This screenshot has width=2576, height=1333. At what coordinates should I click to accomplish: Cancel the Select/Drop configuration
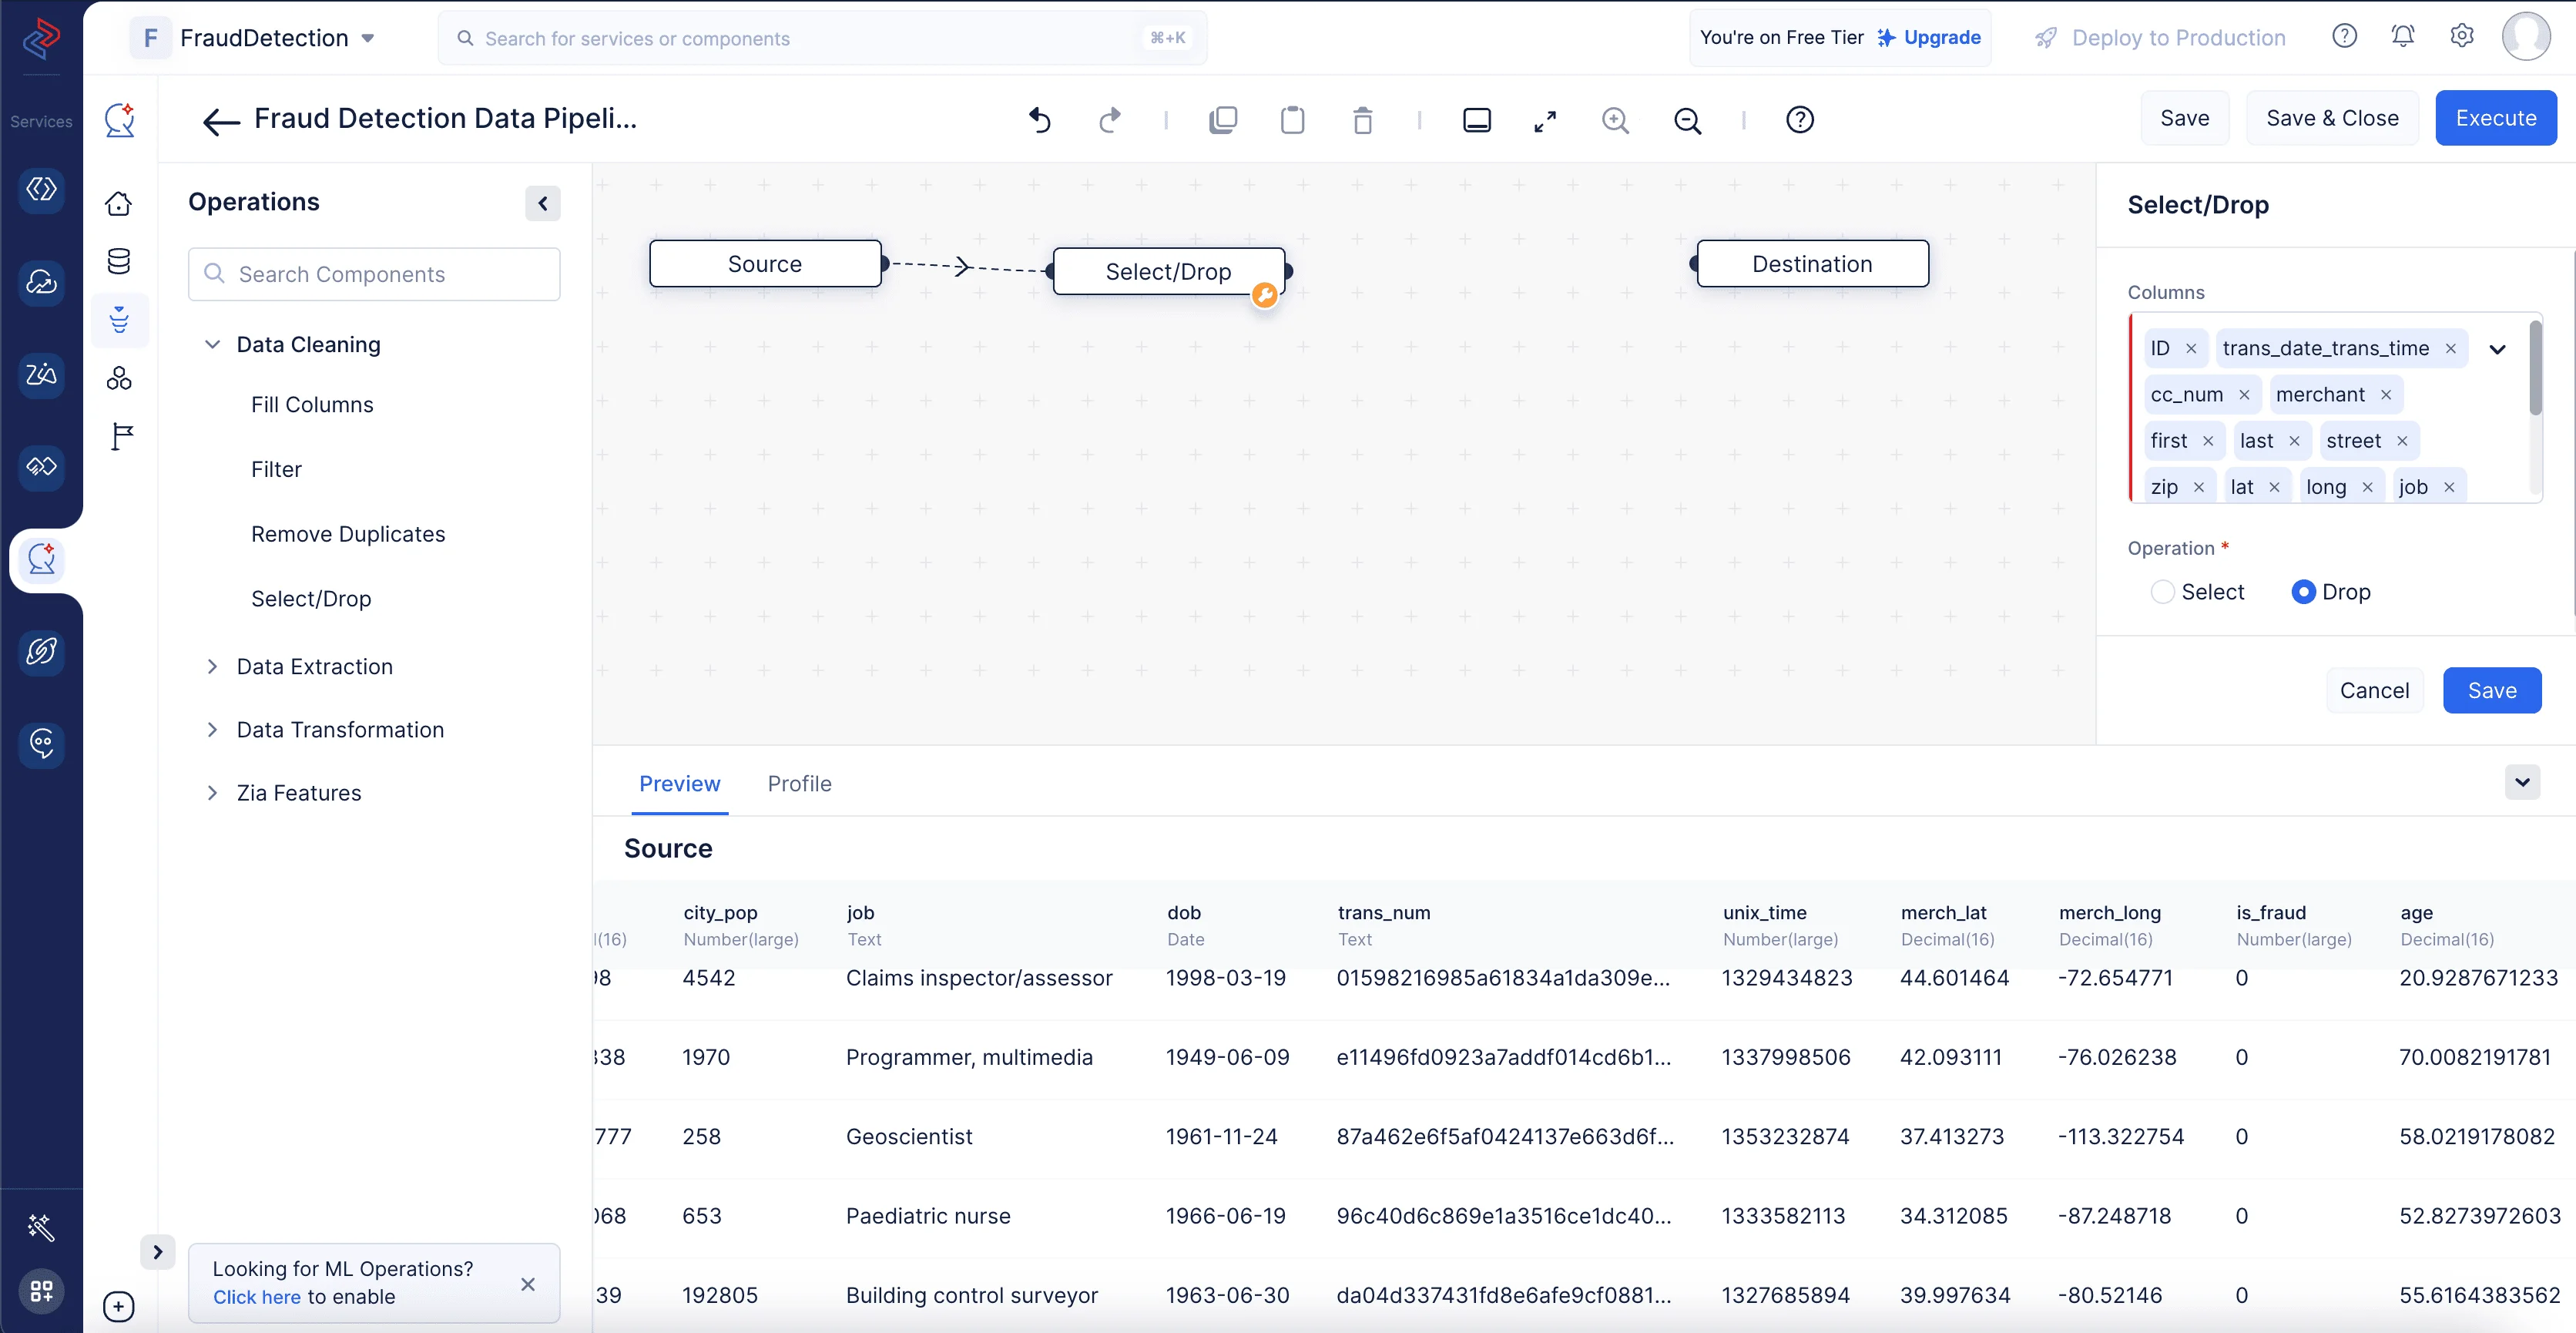click(2374, 691)
